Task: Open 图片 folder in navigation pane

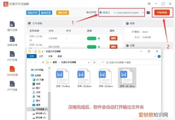Action: point(36,88)
